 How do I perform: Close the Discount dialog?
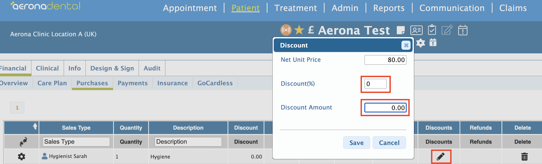coord(406,45)
